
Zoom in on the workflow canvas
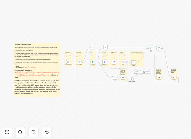20,132
